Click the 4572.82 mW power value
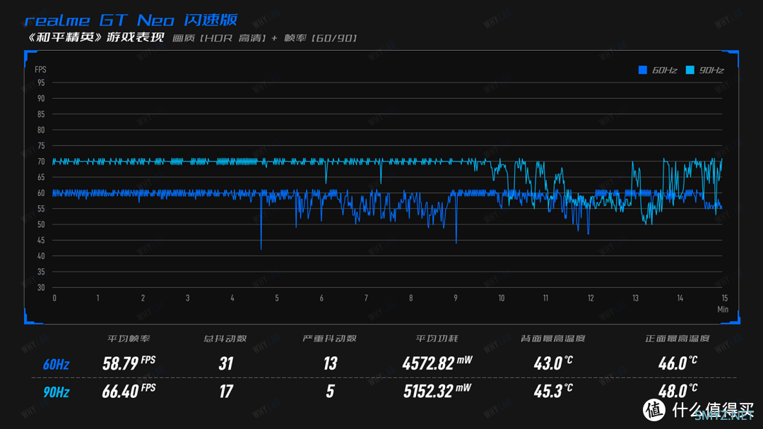Screen dimensions: 763x429 click(x=437, y=363)
